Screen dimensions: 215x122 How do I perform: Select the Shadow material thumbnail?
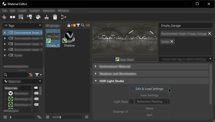[x=69, y=39]
